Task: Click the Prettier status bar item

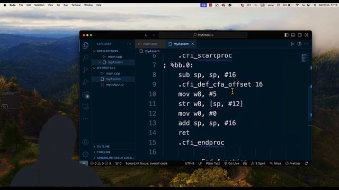Action: pyautogui.click(x=293, y=164)
